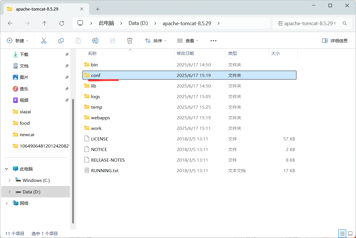Viewport: 356px width, 238px height.
Task: Select the conf folder
Action: pos(189,75)
